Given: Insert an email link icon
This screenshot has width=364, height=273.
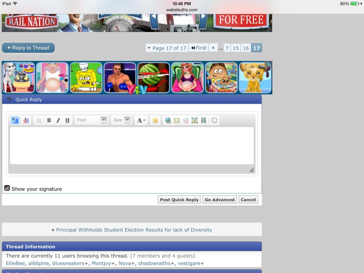Looking at the screenshot, I should [x=177, y=121].
